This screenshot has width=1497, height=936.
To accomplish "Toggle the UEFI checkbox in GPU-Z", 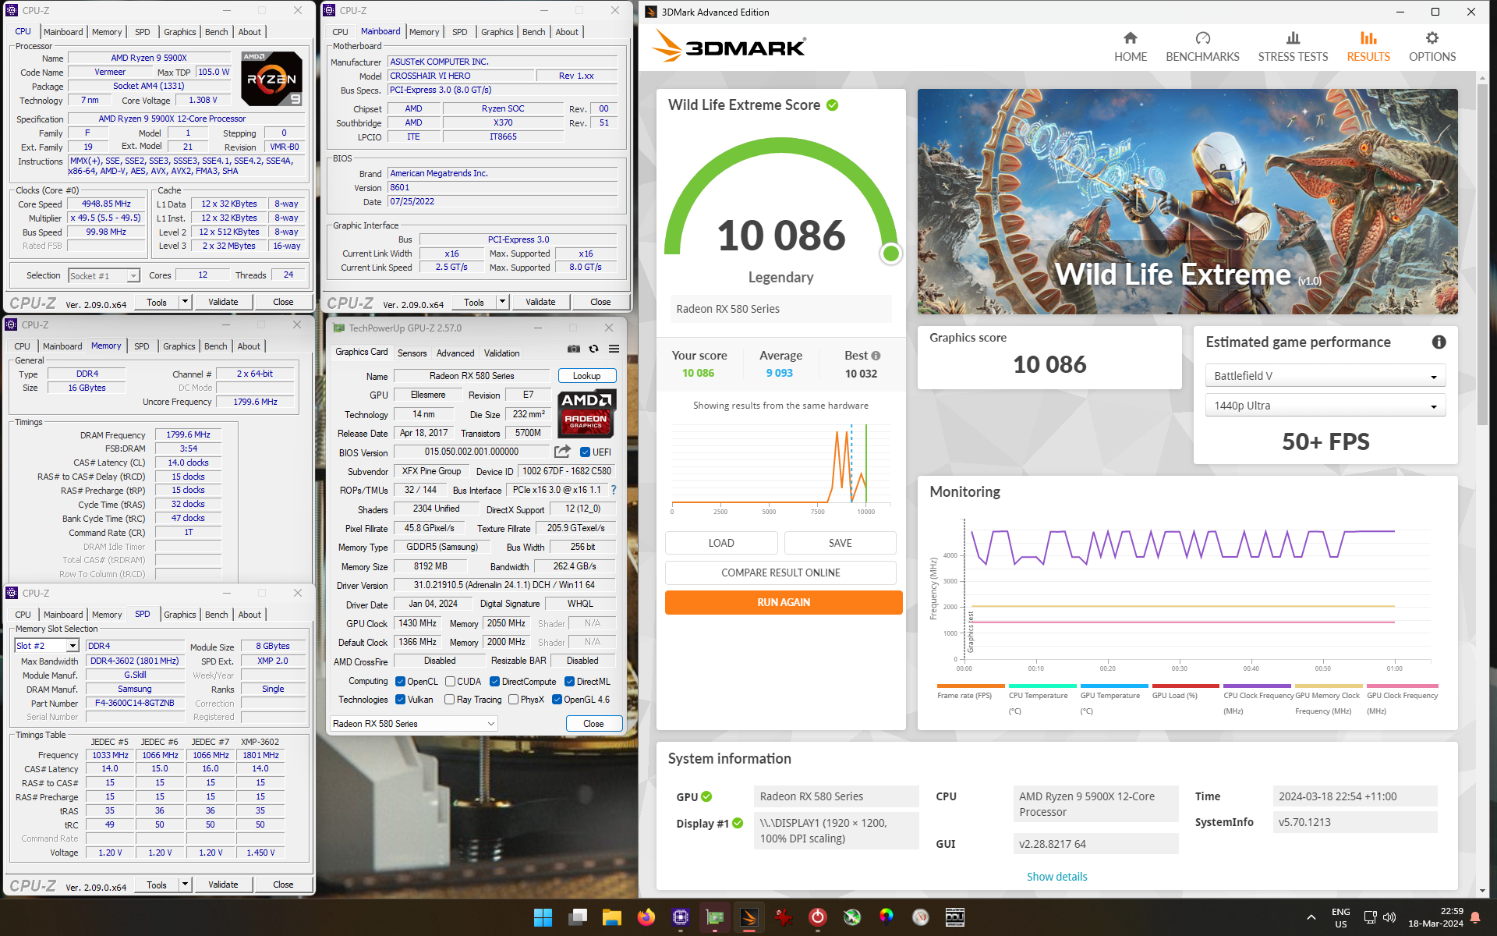I will (586, 452).
